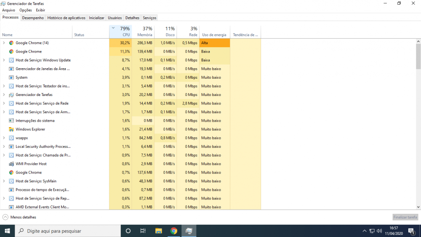
Task: Switch to the Inicializar tab
Action: (96, 18)
